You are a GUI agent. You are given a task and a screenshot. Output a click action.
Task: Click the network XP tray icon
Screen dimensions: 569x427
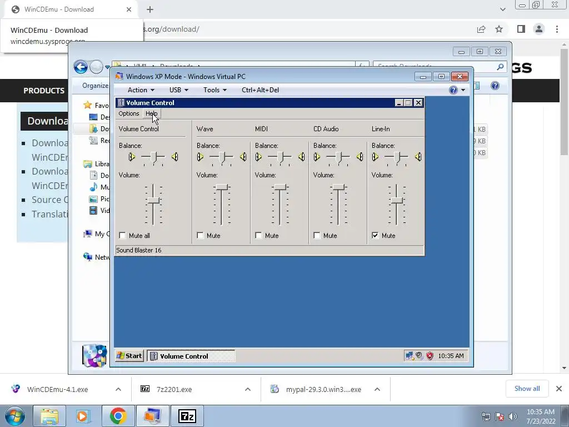coord(410,356)
